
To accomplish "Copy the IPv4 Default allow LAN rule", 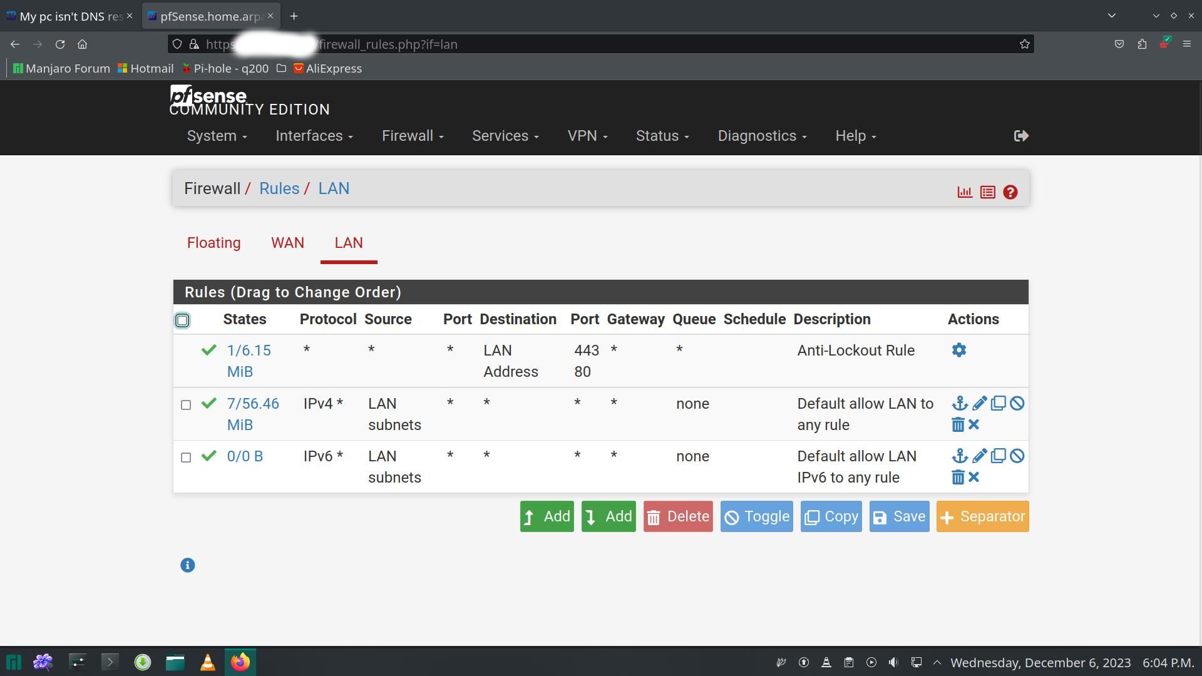I will (999, 404).
